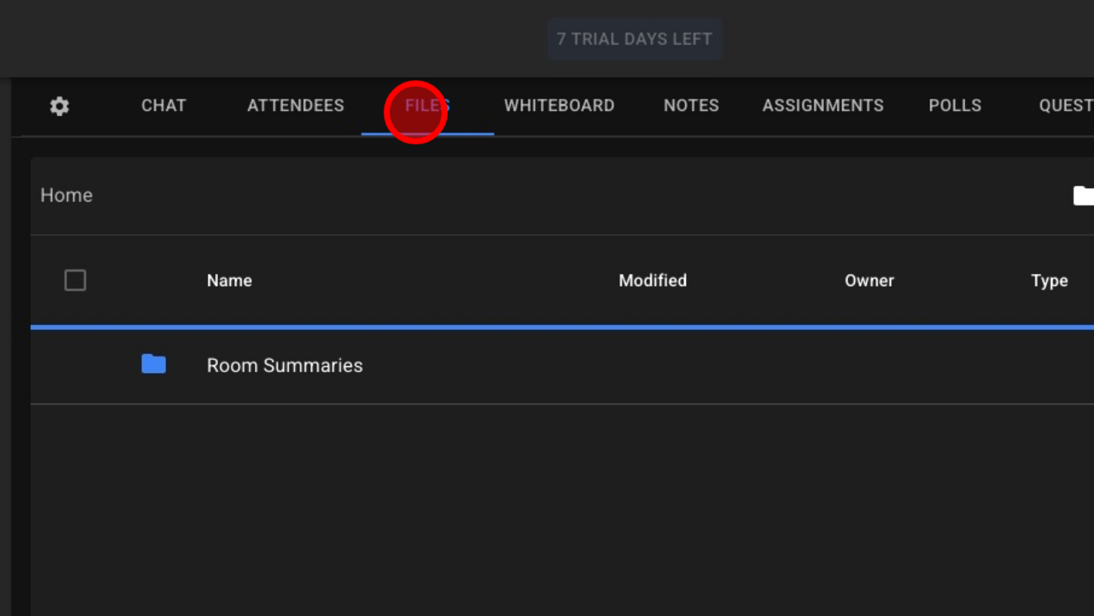
Task: Select the FILES tab
Action: coord(427,106)
